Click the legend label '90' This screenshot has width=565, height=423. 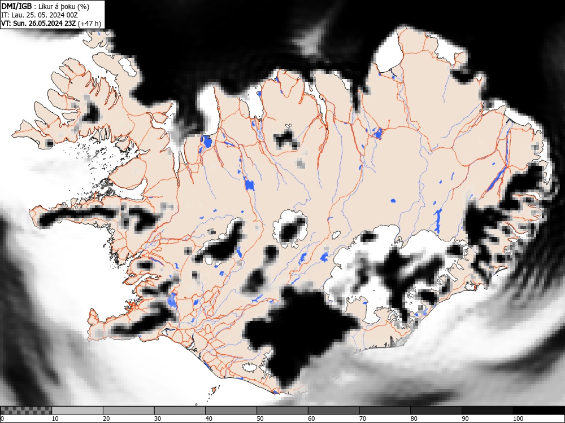coord(465,418)
